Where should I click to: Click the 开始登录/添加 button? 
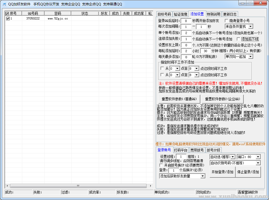[x=222, y=172]
